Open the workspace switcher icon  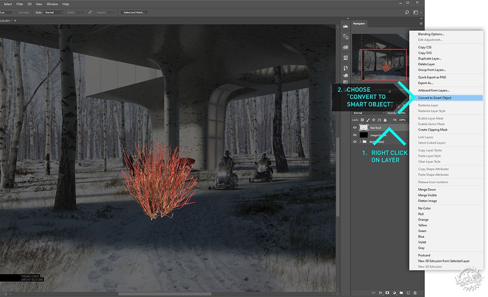pyautogui.click(x=415, y=13)
